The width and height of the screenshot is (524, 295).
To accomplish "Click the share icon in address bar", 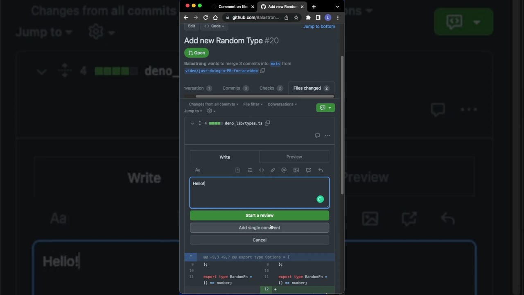I will (x=286, y=18).
